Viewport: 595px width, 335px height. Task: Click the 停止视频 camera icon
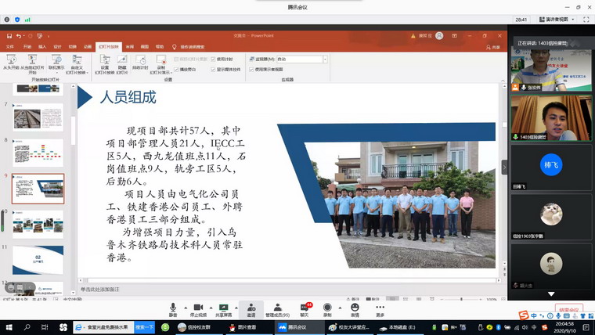coord(198,307)
